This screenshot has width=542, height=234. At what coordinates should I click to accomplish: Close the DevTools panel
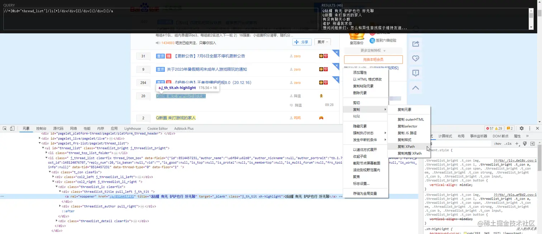537,128
